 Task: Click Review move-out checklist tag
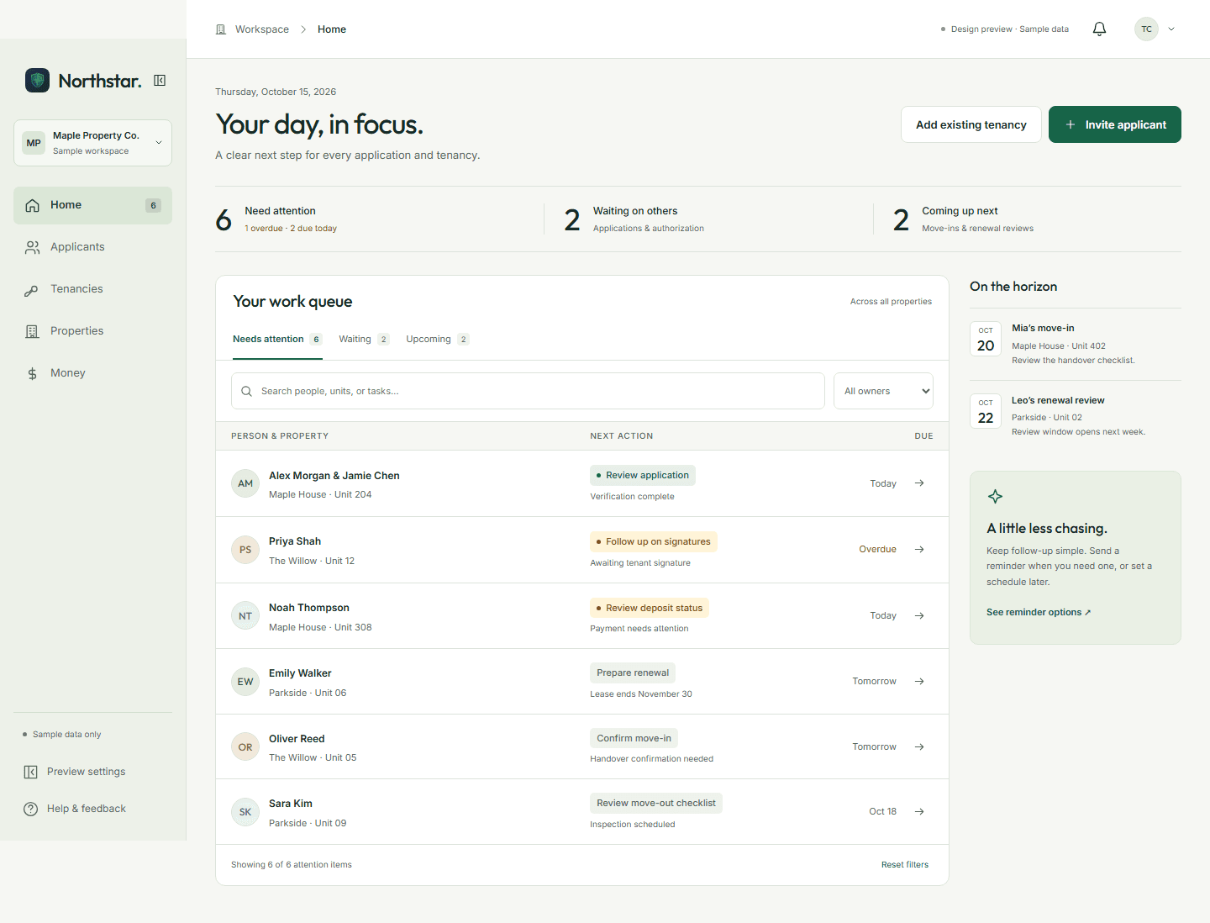(656, 804)
